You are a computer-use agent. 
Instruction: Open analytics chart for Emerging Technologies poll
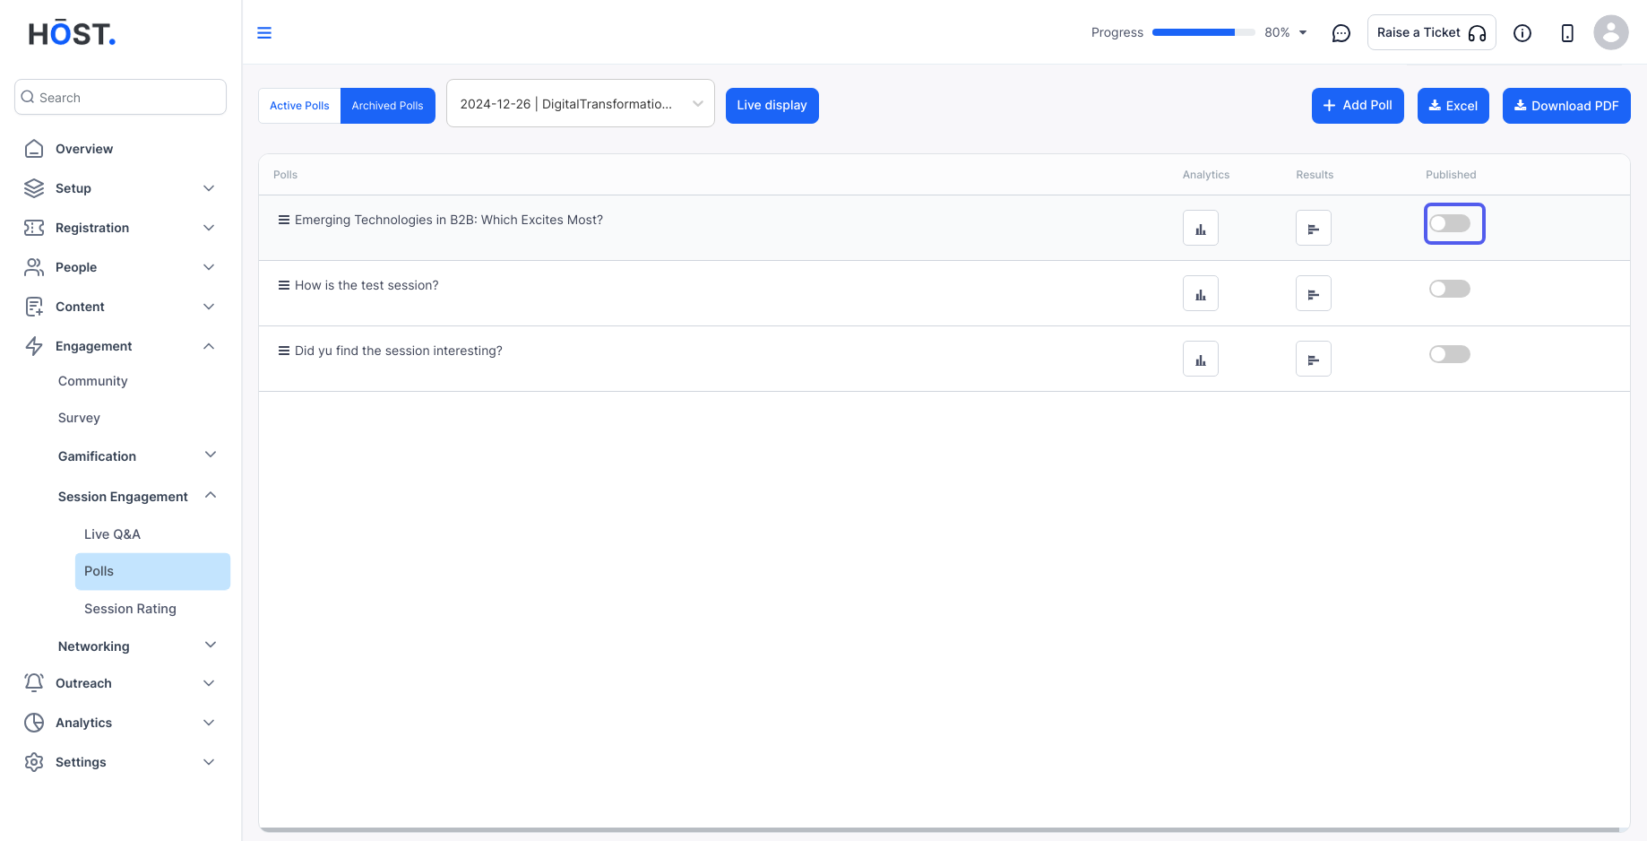click(x=1200, y=228)
